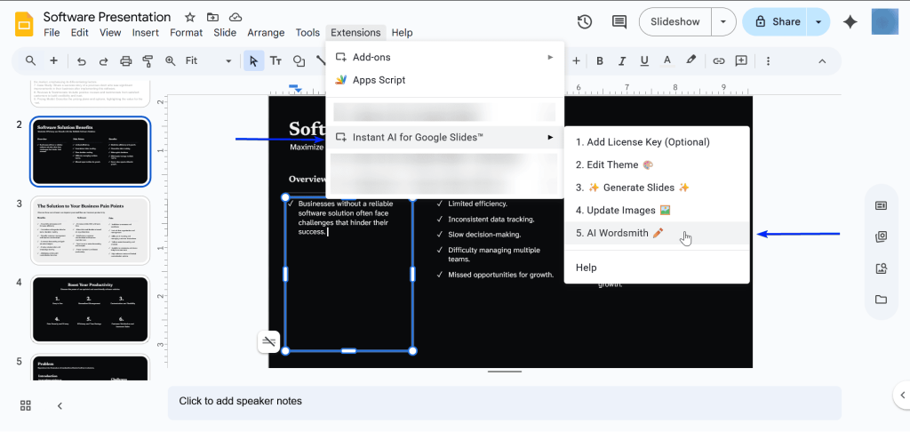Click the insert link icon

pyautogui.click(x=718, y=61)
